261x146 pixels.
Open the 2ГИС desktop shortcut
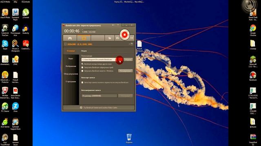(15, 60)
